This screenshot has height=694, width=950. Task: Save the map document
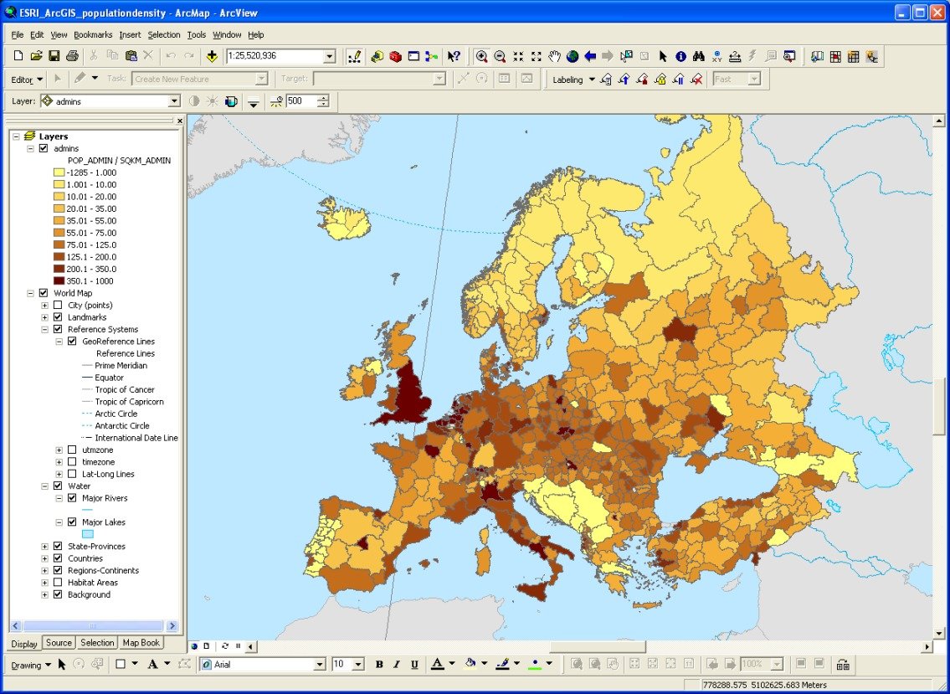54,56
